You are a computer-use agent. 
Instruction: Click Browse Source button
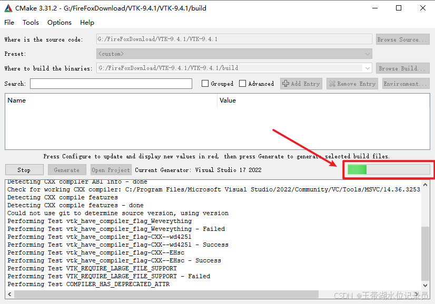point(402,39)
